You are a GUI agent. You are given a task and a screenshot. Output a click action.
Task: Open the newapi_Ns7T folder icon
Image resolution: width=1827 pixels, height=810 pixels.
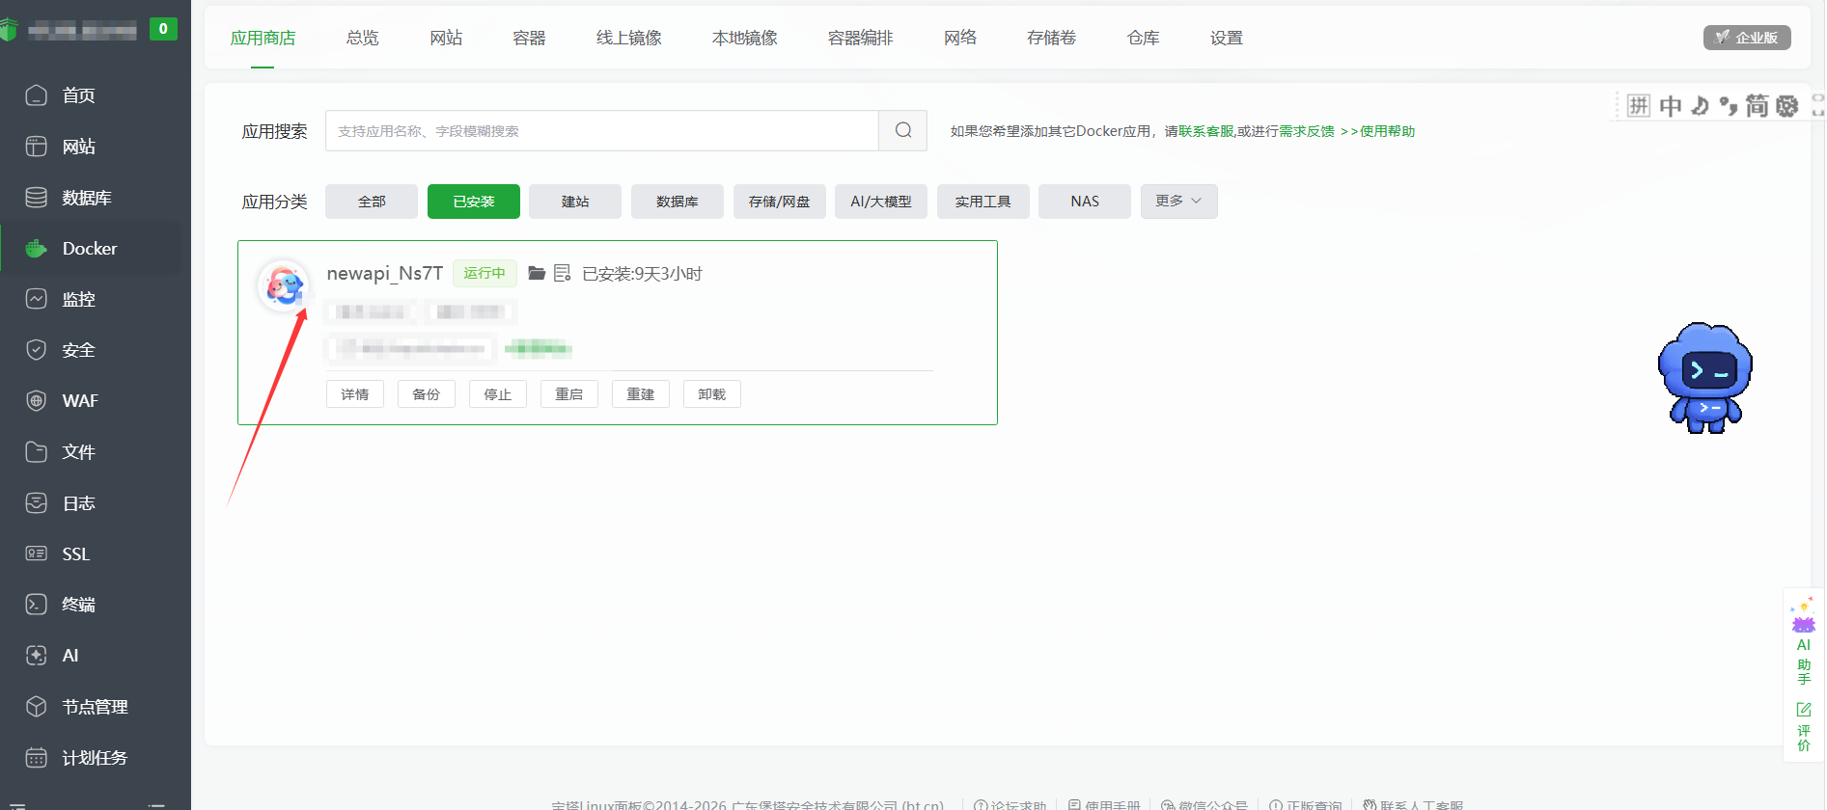pyautogui.click(x=537, y=273)
